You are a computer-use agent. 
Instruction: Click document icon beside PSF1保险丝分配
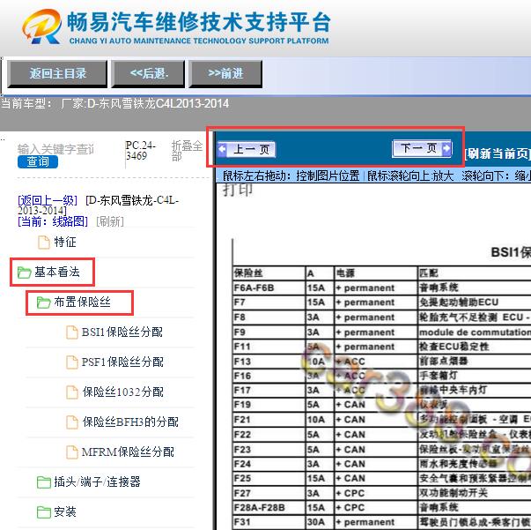(72, 362)
